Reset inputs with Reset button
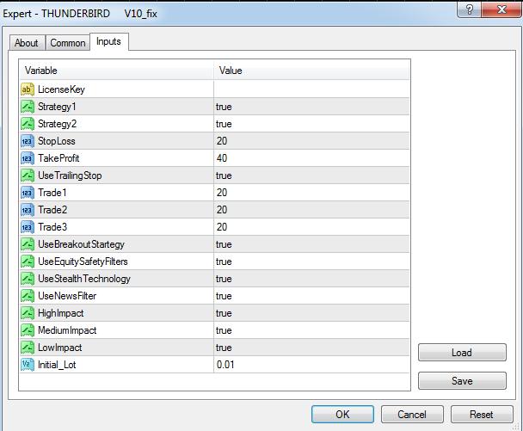523x431 pixels. pyautogui.click(x=482, y=415)
